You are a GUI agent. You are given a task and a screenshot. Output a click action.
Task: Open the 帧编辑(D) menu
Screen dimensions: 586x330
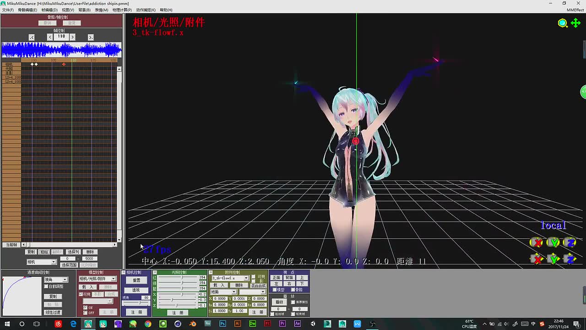pyautogui.click(x=49, y=10)
